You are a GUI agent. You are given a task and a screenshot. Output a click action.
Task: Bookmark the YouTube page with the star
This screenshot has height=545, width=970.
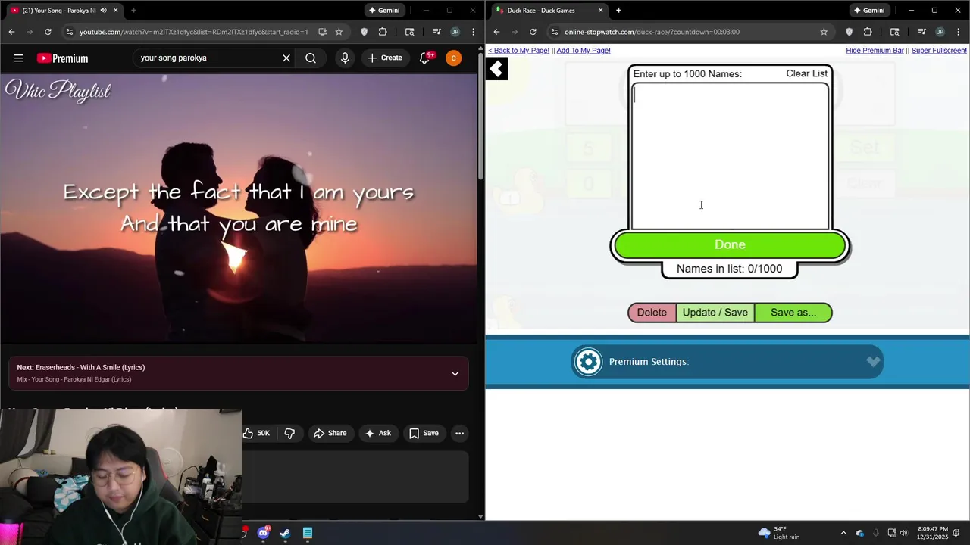pos(339,32)
